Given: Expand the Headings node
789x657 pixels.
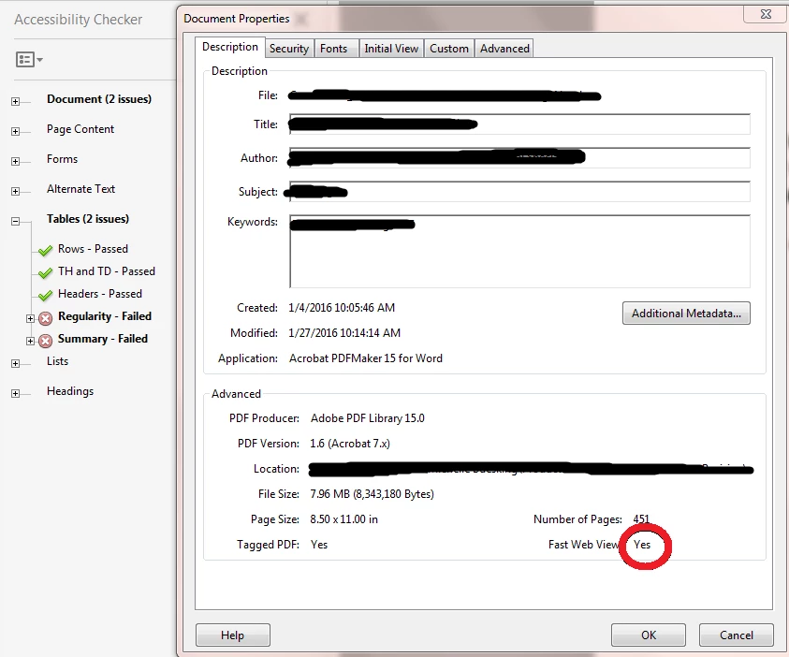Looking at the screenshot, I should (16, 394).
